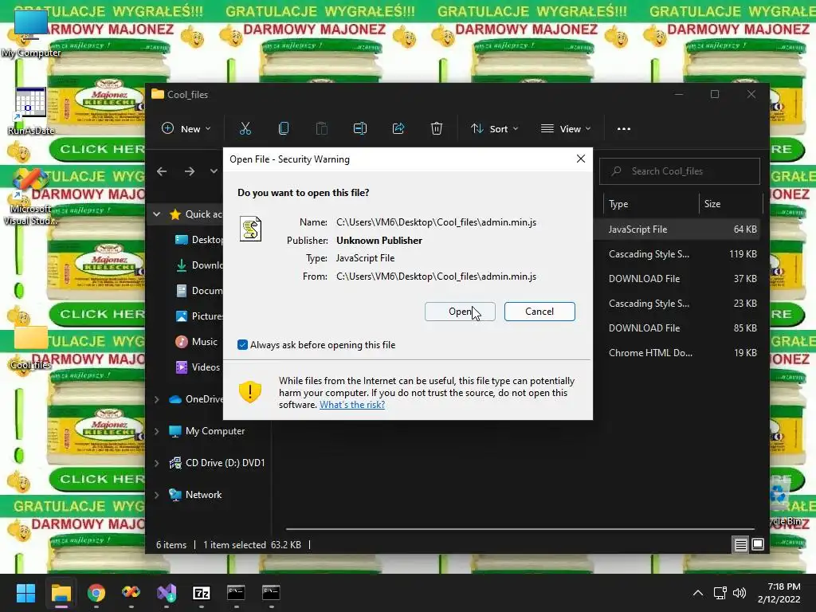Open the My Computer desktop icon
The width and height of the screenshot is (816, 612).
click(31, 33)
